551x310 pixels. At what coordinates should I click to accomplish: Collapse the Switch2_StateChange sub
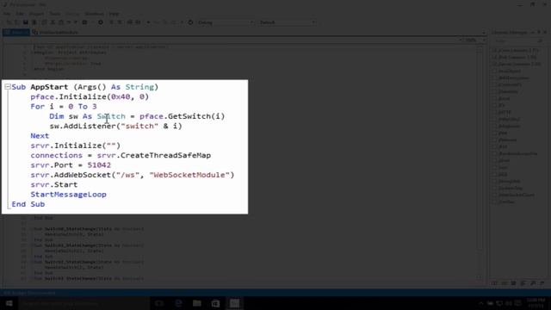33,262
